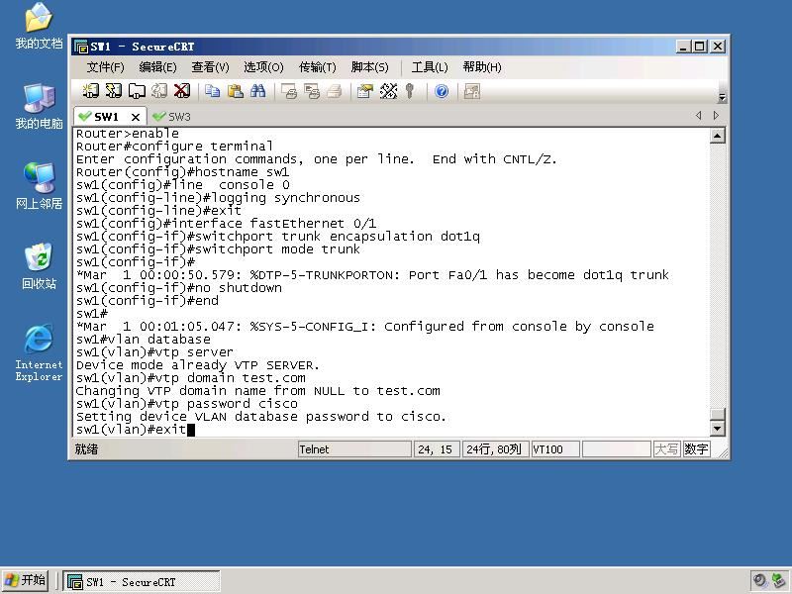
Task: Click the terminal scrollbar down arrow
Action: click(x=717, y=429)
